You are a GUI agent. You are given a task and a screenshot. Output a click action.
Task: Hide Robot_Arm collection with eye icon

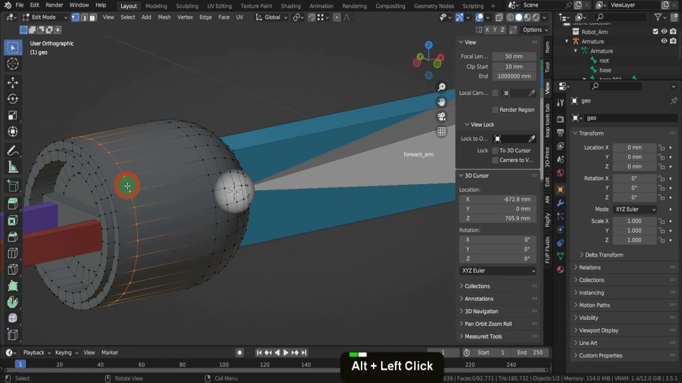pos(663,31)
